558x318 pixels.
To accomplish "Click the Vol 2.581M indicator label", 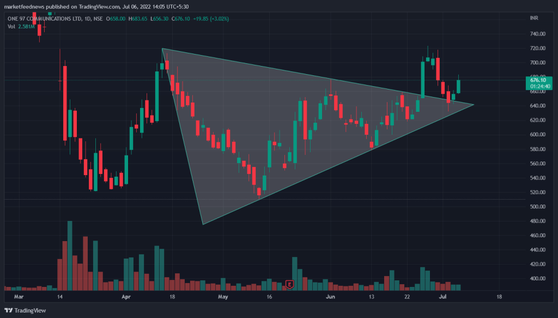I will (x=22, y=26).
